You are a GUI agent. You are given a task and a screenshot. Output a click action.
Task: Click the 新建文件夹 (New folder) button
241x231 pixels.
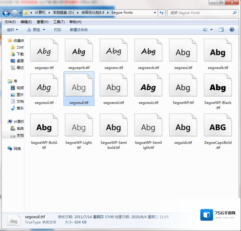(x=79, y=30)
